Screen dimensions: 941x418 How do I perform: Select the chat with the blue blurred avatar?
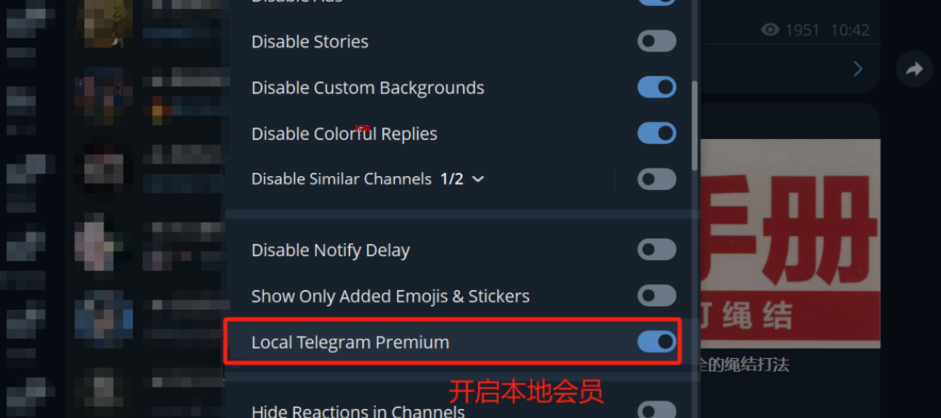pos(104,318)
